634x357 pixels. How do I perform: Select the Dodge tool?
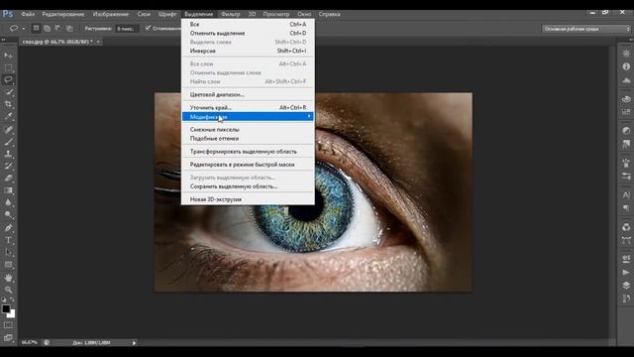click(x=8, y=214)
